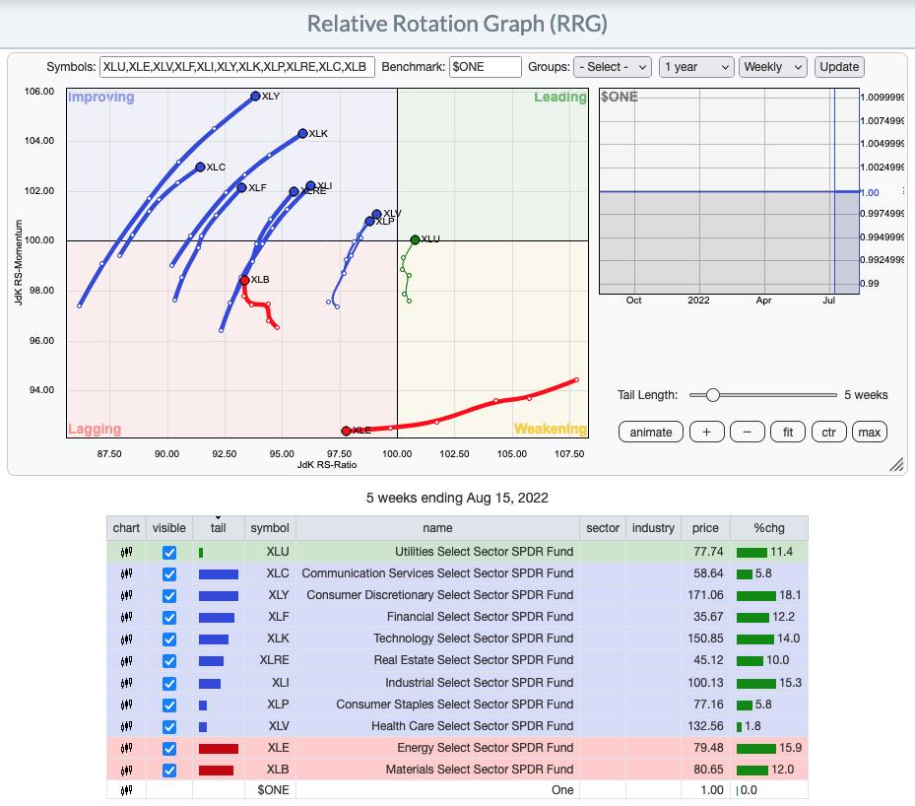The width and height of the screenshot is (915, 806).
Task: Open the Groups Select dropdown
Action: tap(613, 67)
